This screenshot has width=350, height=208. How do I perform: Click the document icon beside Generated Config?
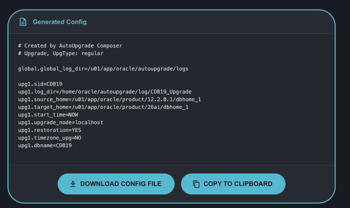[23, 22]
